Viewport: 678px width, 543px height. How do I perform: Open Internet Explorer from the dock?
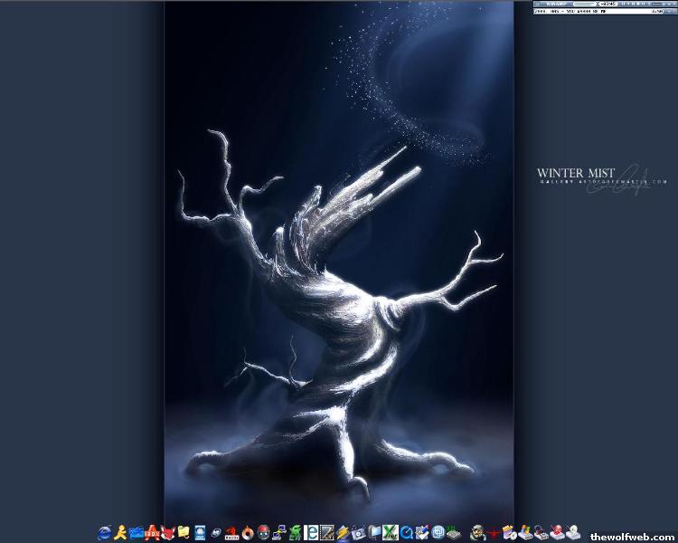104,532
